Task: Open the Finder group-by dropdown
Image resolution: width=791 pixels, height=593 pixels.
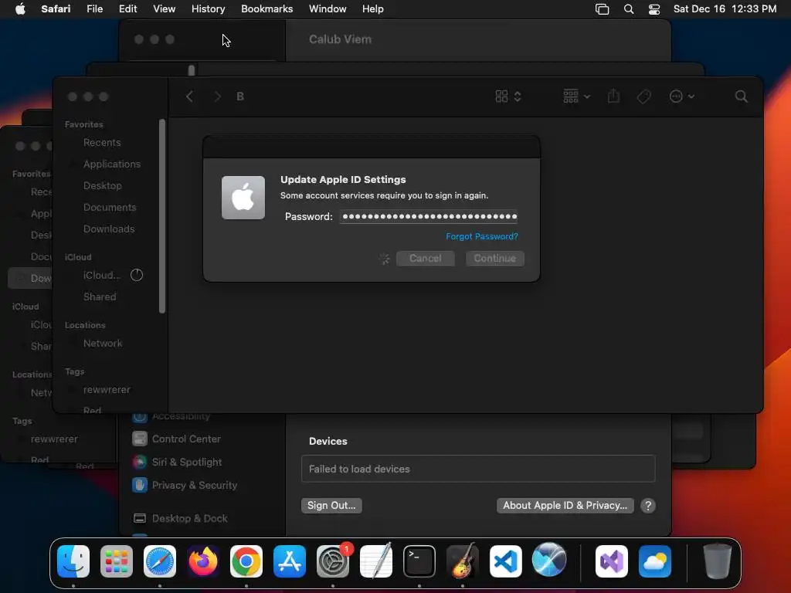Action: 576,97
